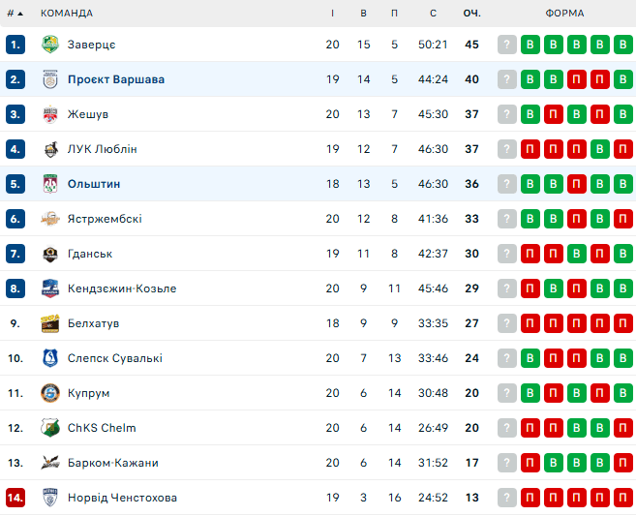Click the ФОРМА column header
Screen dimensions: 636x516
click(564, 13)
